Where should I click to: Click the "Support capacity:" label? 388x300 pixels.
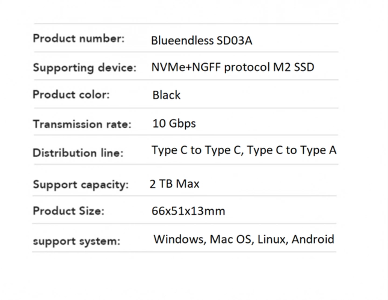(x=81, y=184)
